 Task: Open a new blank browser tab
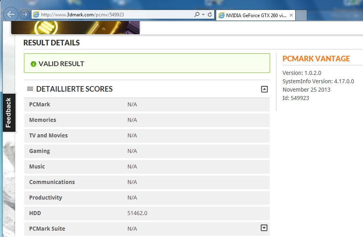pos(301,15)
